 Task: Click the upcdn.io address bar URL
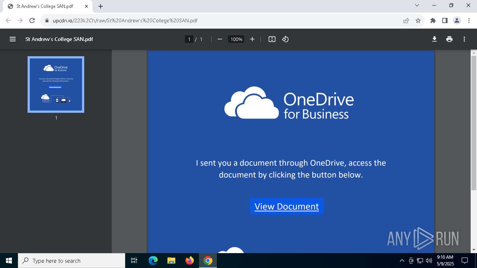(125, 20)
